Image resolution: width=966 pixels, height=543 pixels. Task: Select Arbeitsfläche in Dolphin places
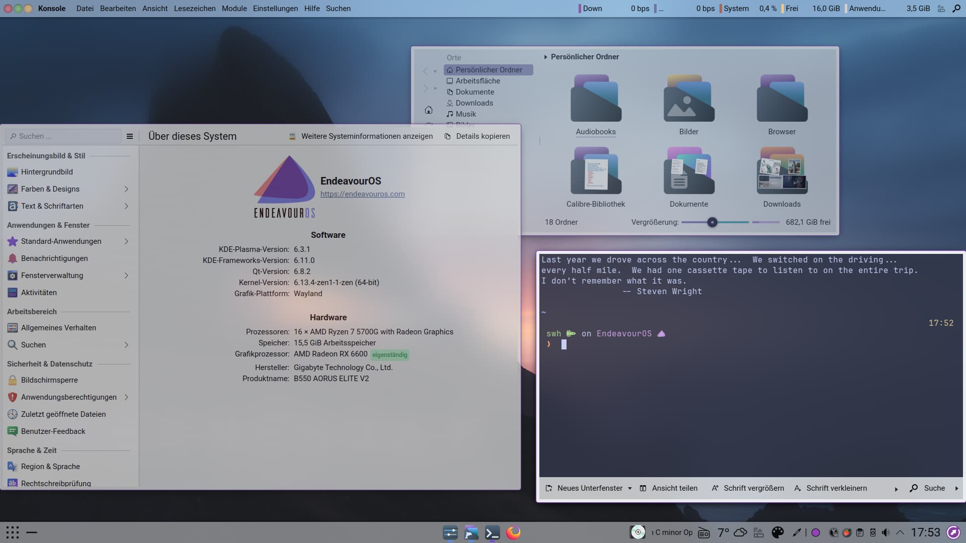tap(488, 81)
